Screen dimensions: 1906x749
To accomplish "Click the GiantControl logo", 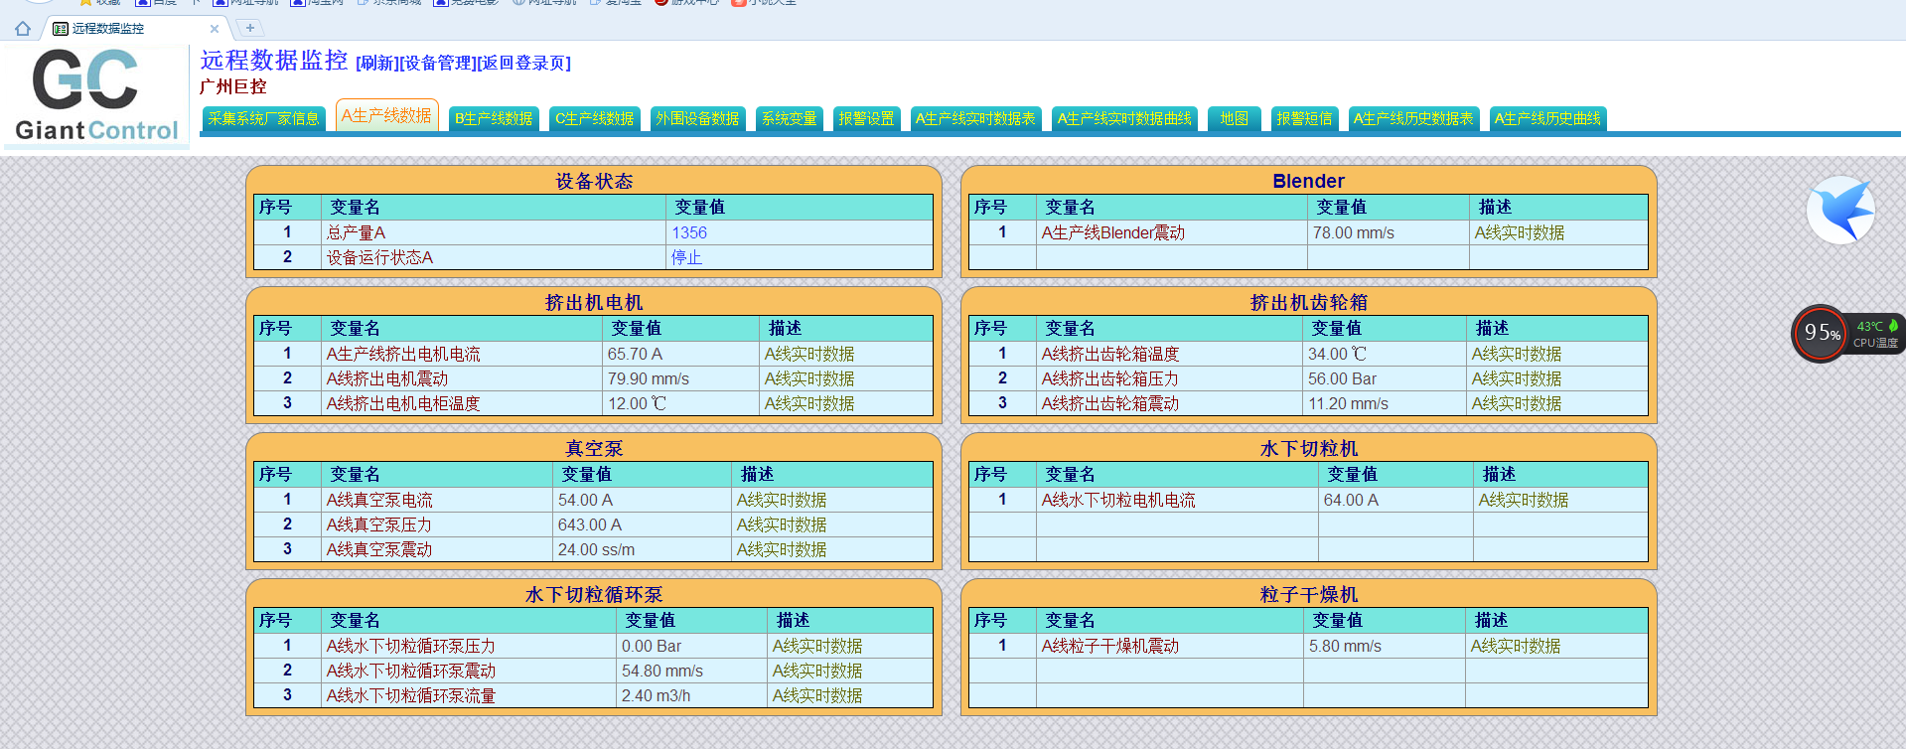I will pos(95,96).
